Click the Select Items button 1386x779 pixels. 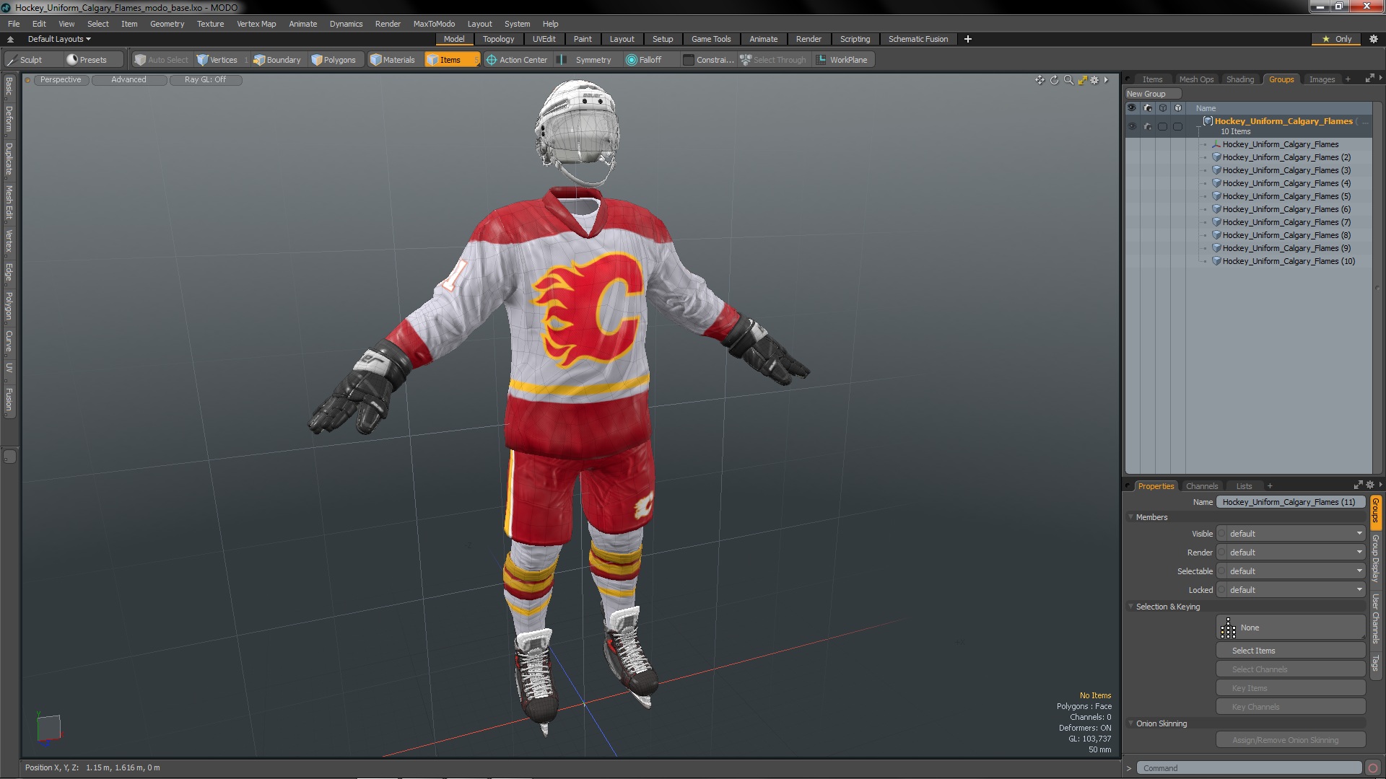[x=1291, y=651]
